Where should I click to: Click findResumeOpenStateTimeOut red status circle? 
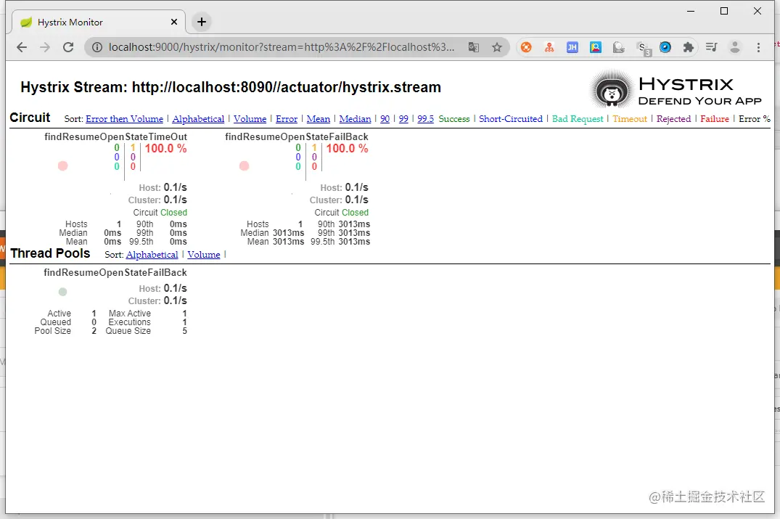click(x=62, y=165)
